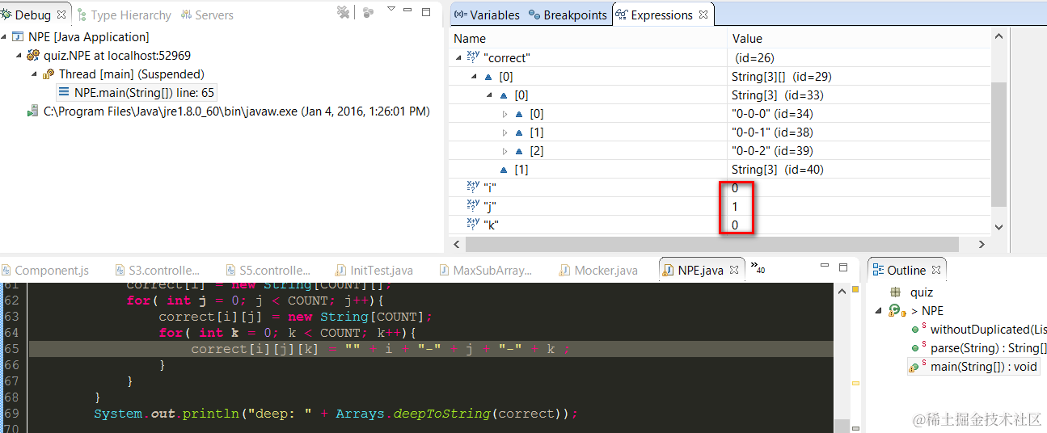
Task: Maximize the editor area
Action: (843, 267)
